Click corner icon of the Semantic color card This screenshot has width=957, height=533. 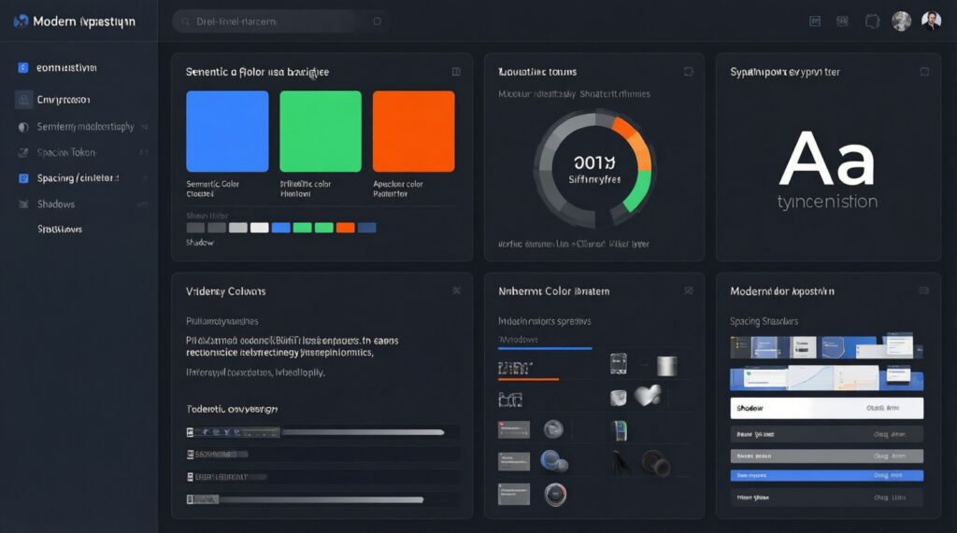tap(456, 72)
